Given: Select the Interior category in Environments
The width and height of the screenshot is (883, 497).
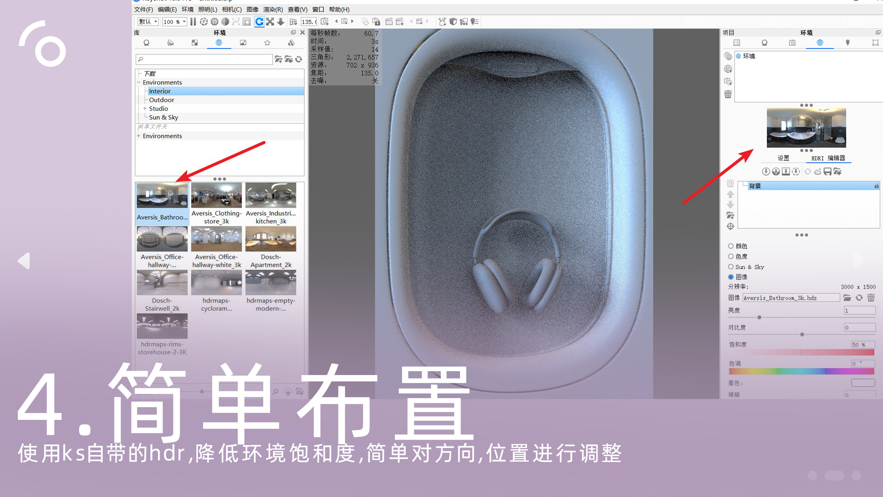Looking at the screenshot, I should point(160,91).
